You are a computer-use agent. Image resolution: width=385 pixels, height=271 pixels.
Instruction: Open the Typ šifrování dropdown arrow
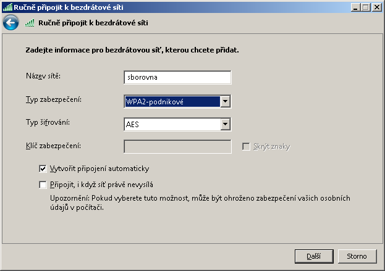(226, 124)
